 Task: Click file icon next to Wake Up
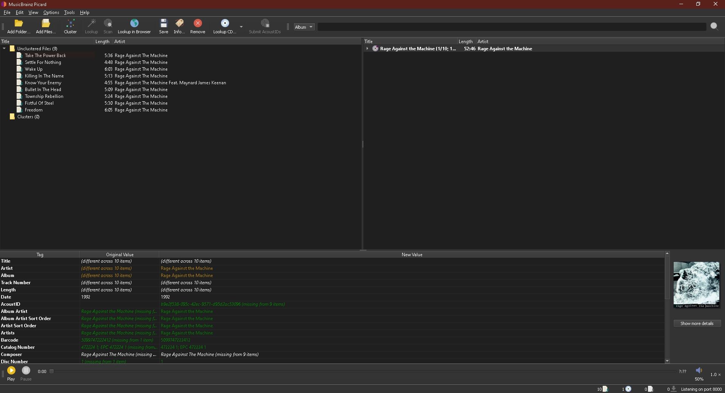tap(20, 69)
